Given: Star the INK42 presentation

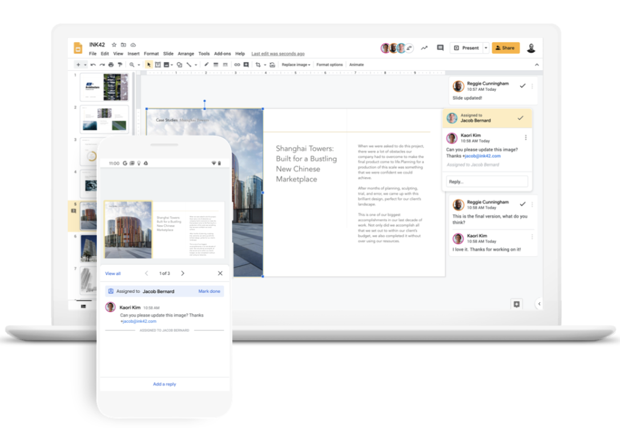Looking at the screenshot, I should click(x=114, y=45).
